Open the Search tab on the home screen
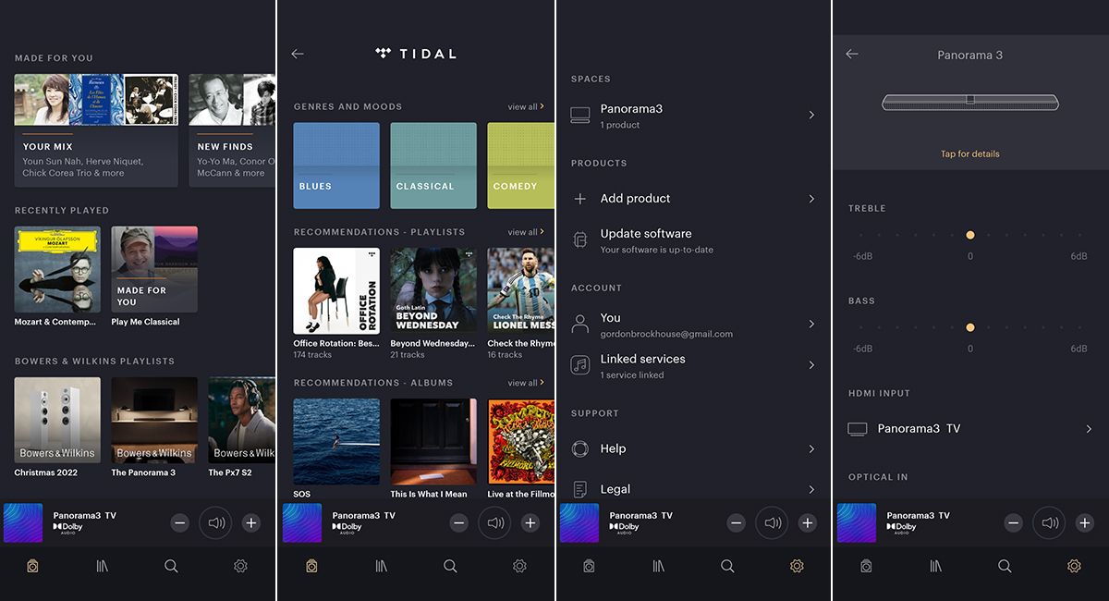Screen dimensions: 1109x601 (171, 566)
